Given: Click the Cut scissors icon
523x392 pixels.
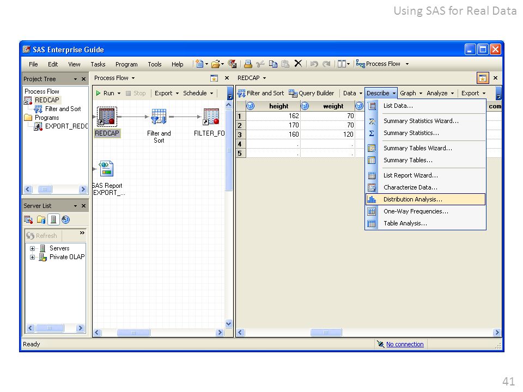Looking at the screenshot, I should point(260,64).
